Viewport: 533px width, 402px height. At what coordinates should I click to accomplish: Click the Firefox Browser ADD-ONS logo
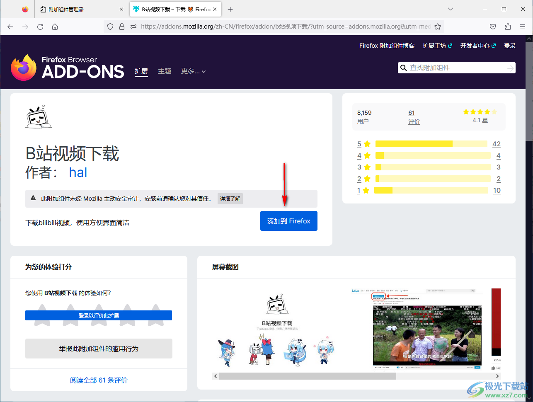click(x=68, y=68)
